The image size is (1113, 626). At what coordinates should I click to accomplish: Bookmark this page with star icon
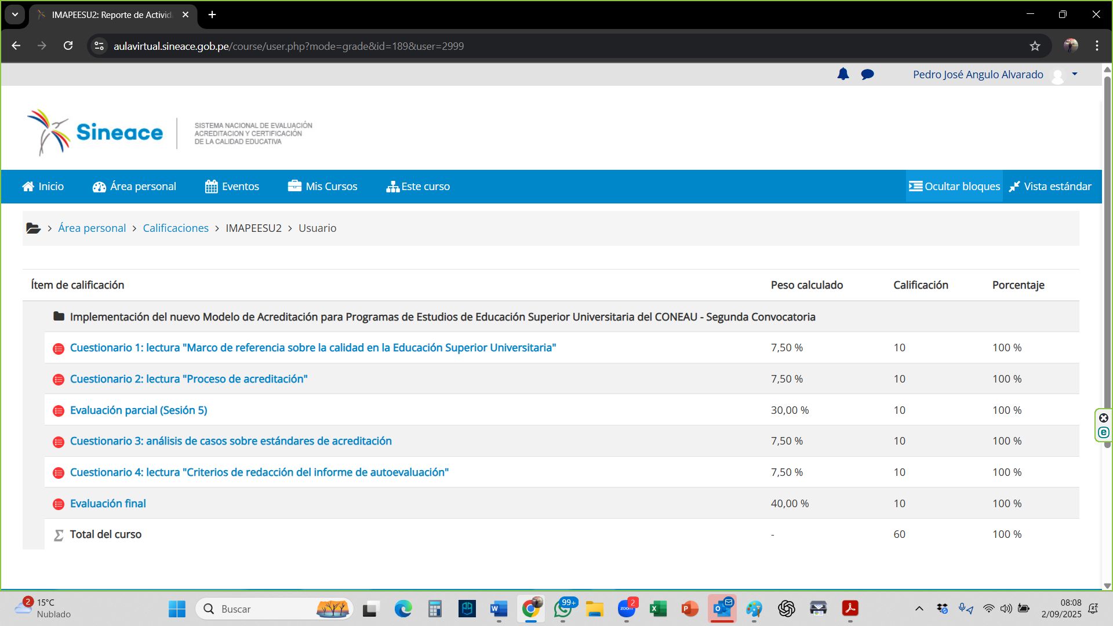(x=1035, y=46)
